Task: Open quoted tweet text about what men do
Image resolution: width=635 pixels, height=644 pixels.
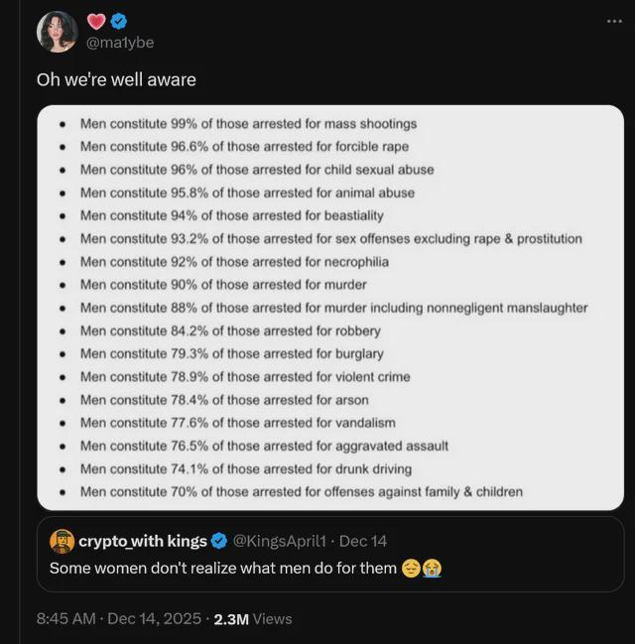Action: [x=223, y=569]
